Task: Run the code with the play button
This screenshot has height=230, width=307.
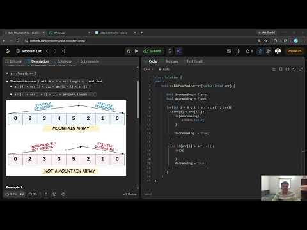Action: [136, 51]
